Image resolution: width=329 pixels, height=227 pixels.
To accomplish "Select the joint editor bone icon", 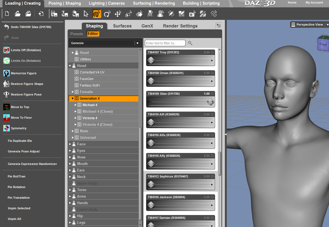I will click(x=171, y=14).
